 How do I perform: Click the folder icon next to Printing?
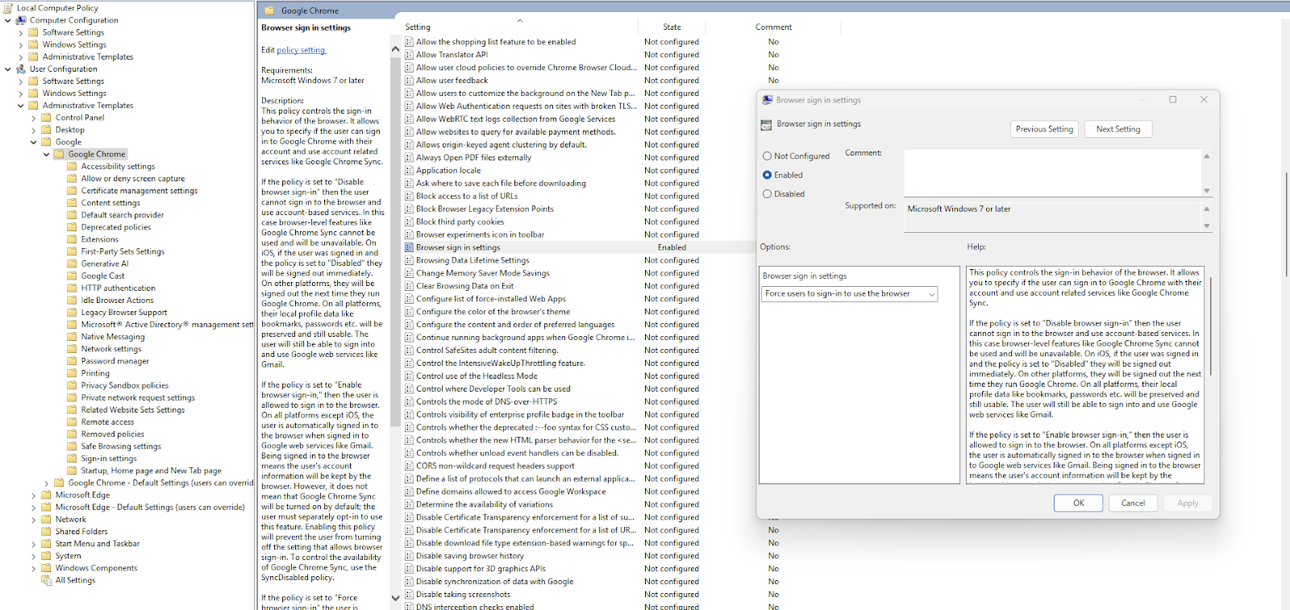(73, 373)
